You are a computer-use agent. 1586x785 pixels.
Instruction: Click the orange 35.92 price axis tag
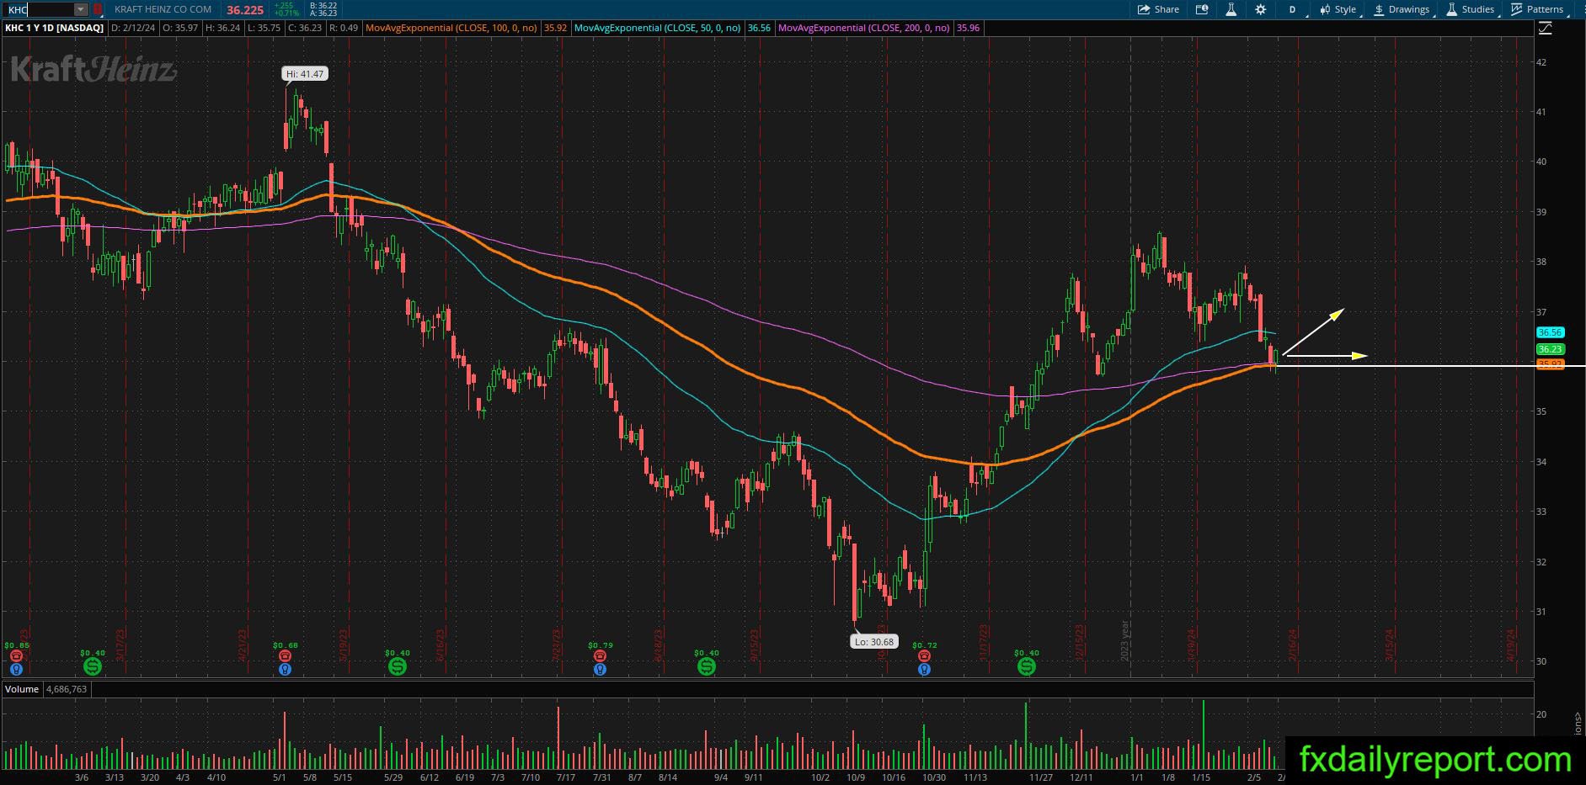(x=1551, y=364)
